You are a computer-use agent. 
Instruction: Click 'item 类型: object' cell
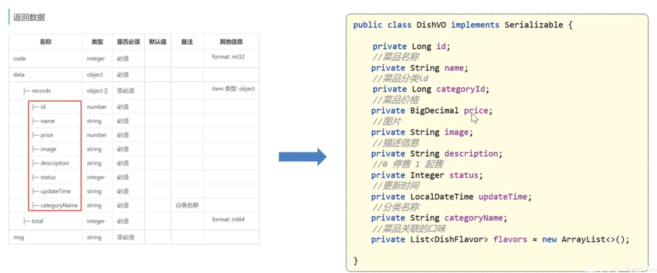coord(233,89)
